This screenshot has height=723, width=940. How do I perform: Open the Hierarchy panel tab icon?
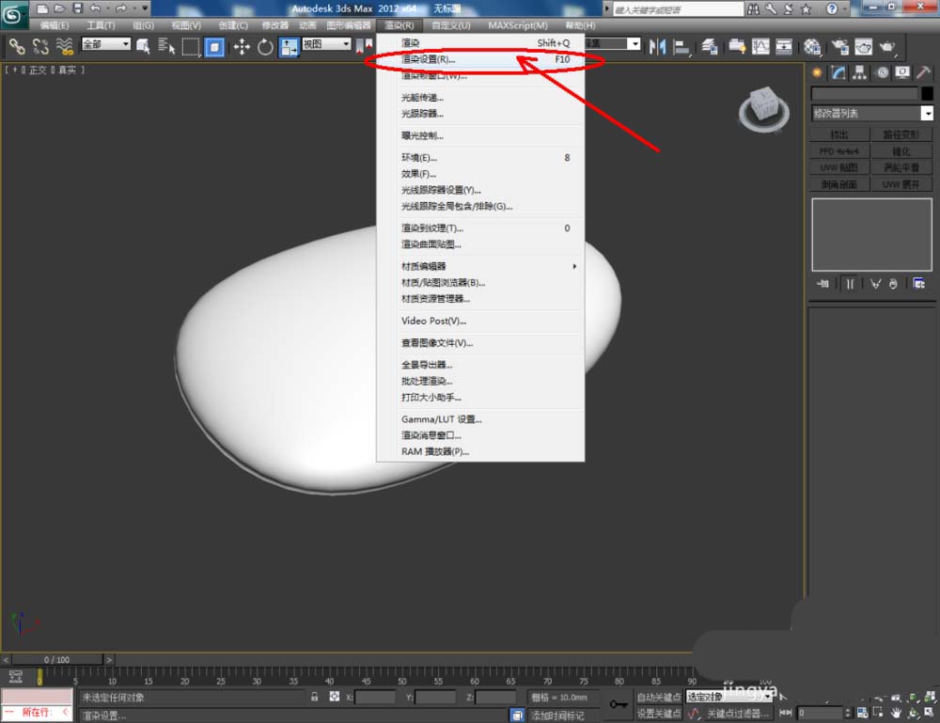click(859, 72)
